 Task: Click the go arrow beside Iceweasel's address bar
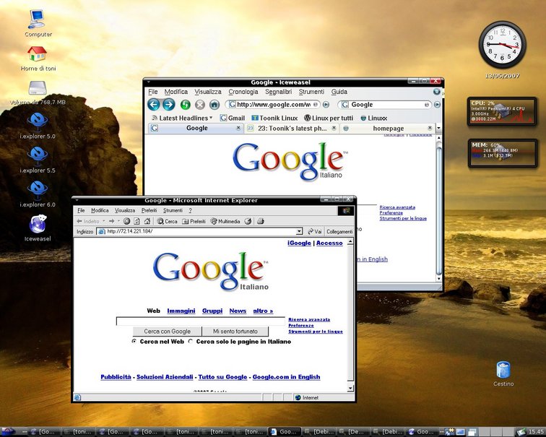pyautogui.click(x=326, y=105)
